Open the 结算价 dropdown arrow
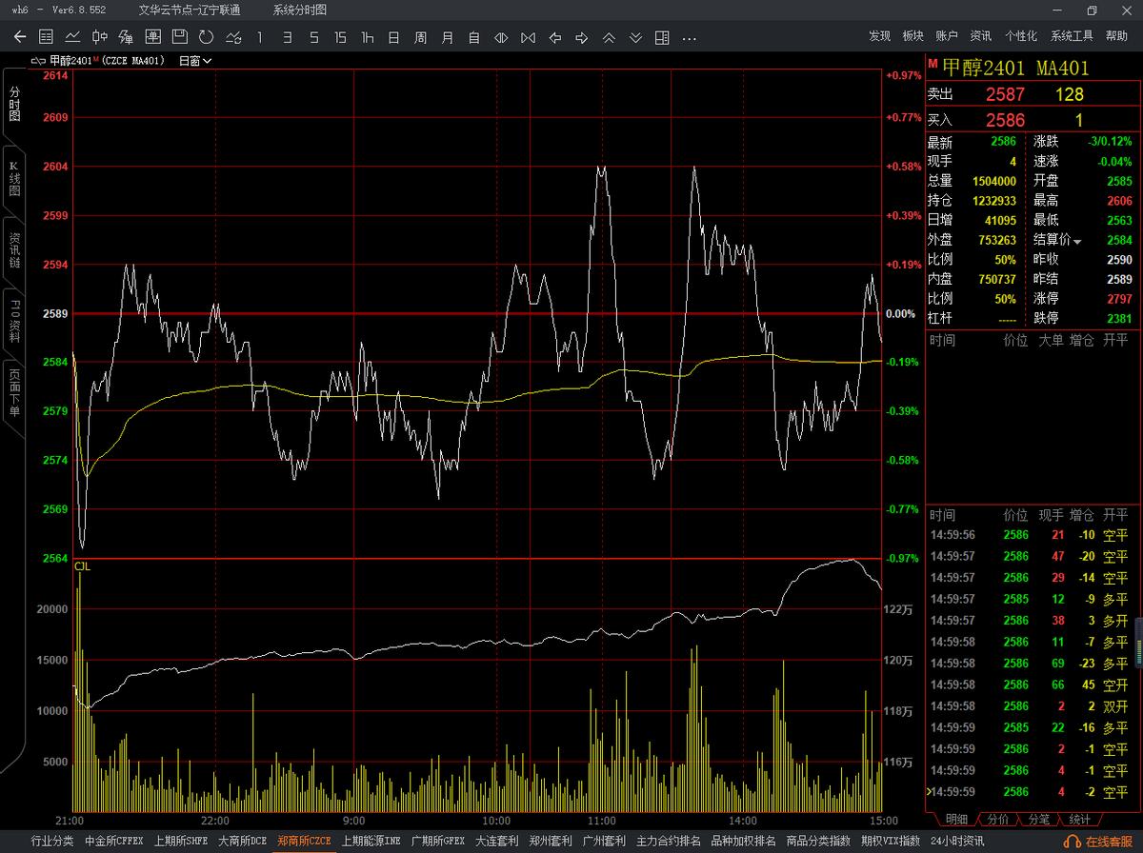This screenshot has height=853, width=1143. tap(1077, 242)
